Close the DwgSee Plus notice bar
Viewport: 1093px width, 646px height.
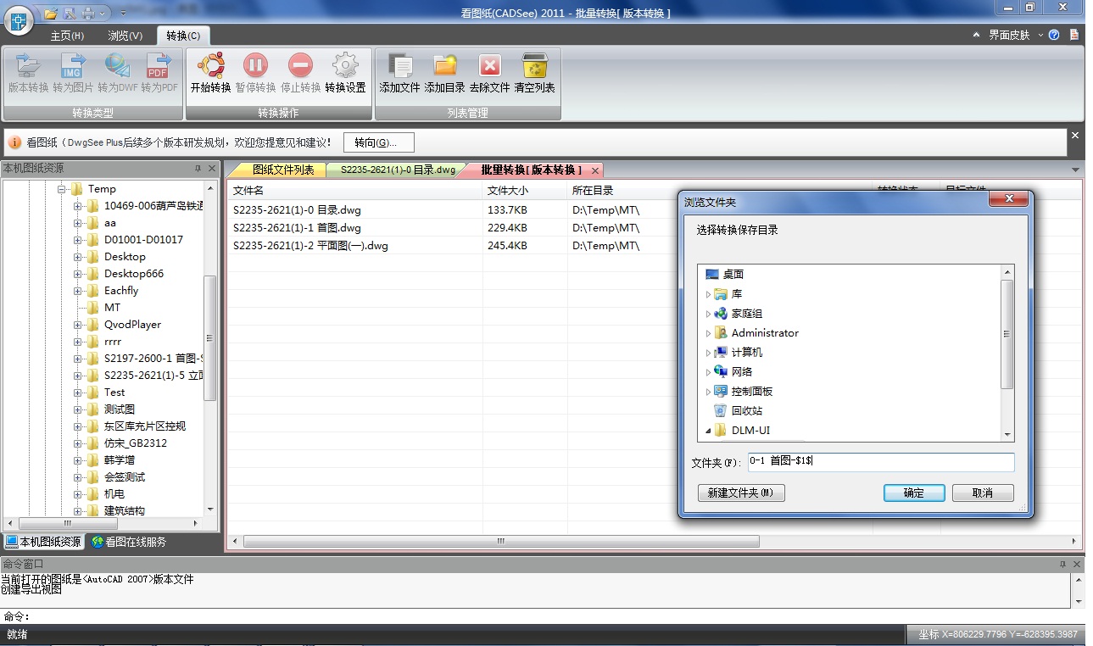coord(1075,136)
